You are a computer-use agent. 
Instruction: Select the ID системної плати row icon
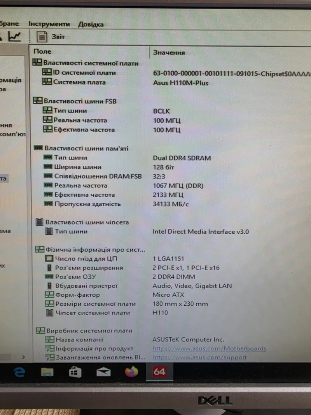pos(47,72)
